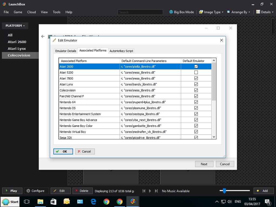Click the Add button

(x=264, y=191)
